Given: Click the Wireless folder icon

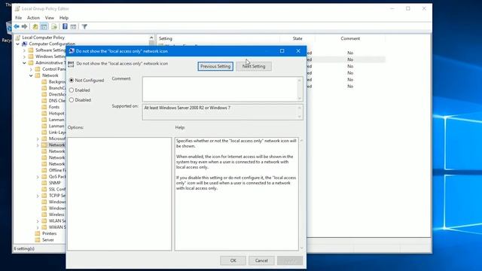Looking at the screenshot, I should click(44, 215).
